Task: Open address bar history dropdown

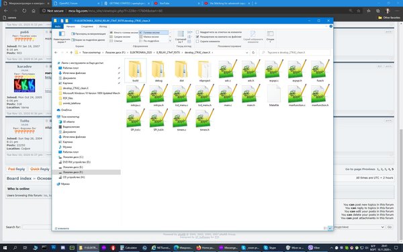Action: [247, 52]
